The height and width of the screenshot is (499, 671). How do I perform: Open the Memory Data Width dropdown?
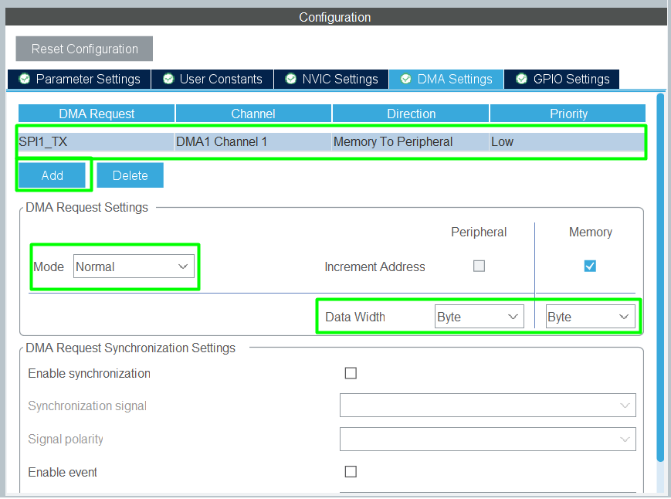[x=590, y=317]
